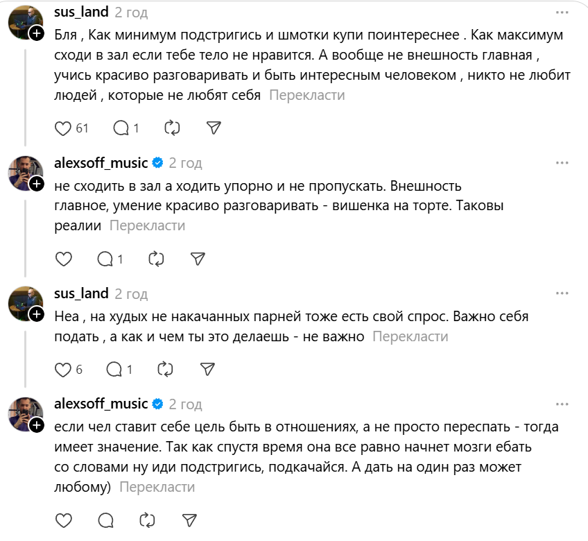Translate the first sus_land comment via Перекласти
Image resolution: width=588 pixels, height=541 pixels.
(x=306, y=96)
